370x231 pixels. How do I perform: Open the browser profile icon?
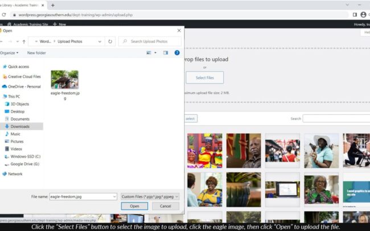coord(363,15)
